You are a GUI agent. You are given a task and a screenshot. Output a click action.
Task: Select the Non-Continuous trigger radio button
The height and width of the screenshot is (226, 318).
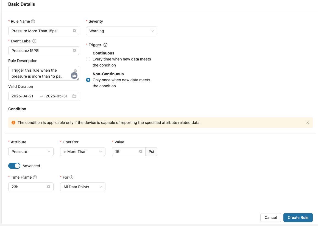tap(88, 80)
